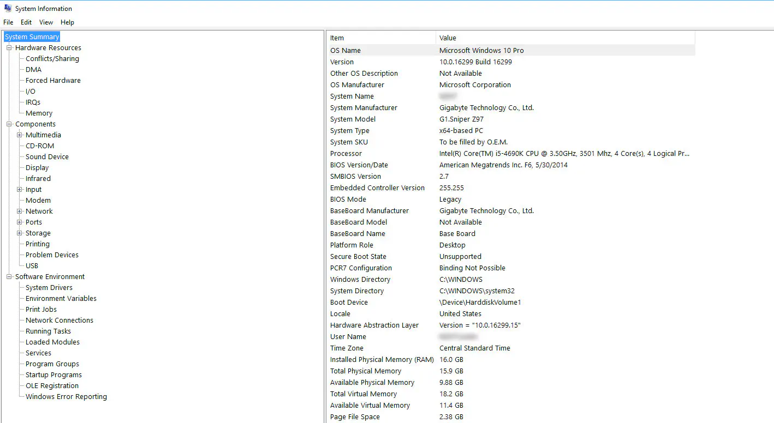Expand the Storage node

click(x=20, y=233)
